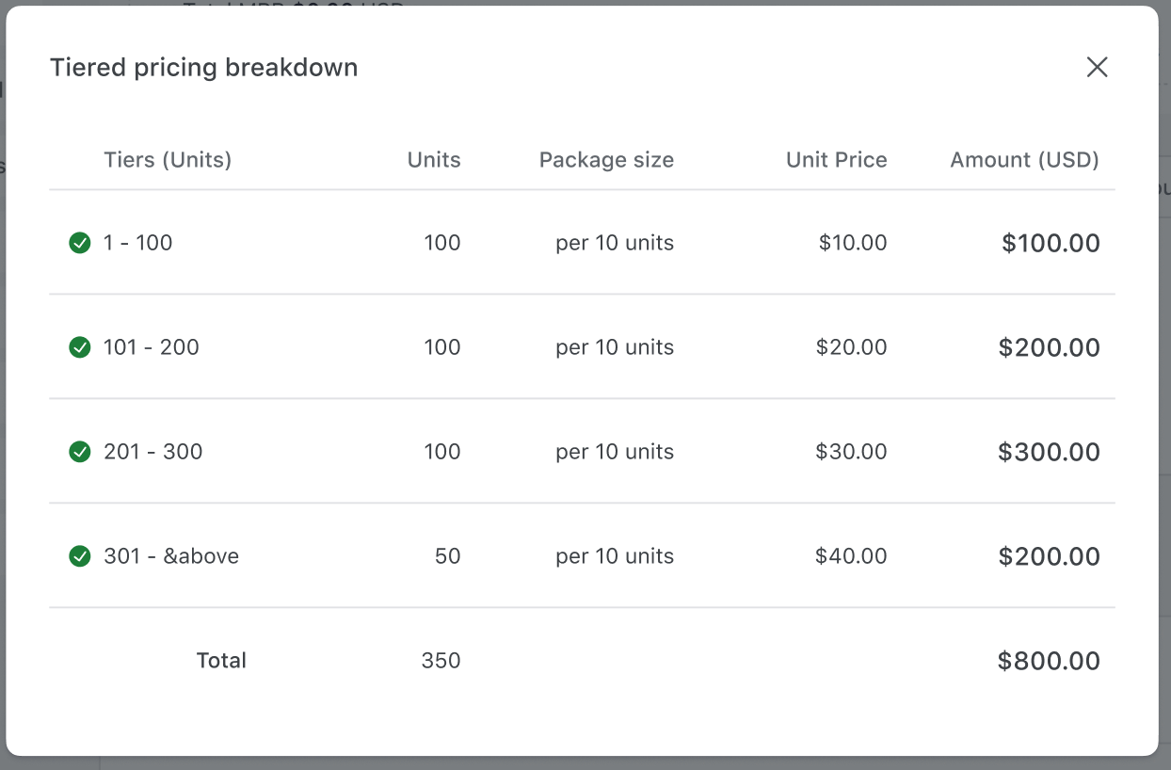
Task: Click the Total row label
Action: (221, 660)
